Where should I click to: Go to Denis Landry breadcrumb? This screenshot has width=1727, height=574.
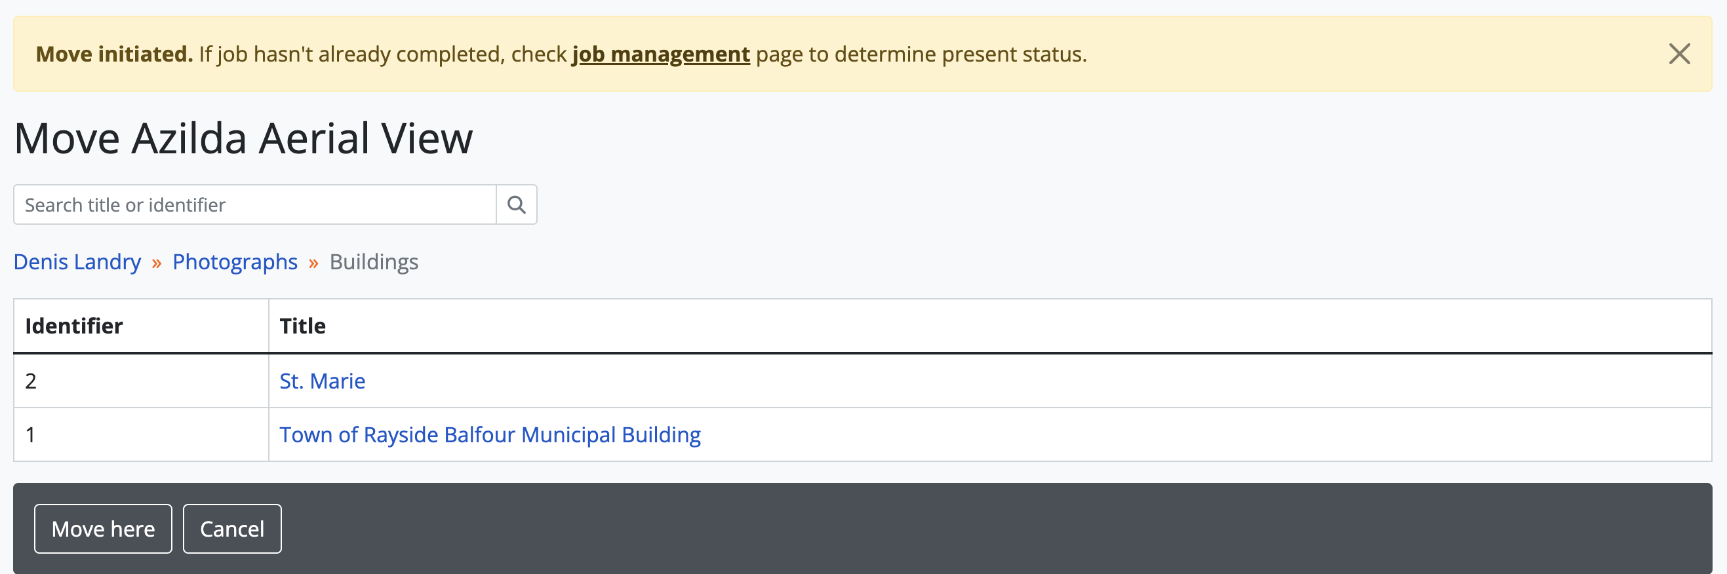pyautogui.click(x=77, y=261)
